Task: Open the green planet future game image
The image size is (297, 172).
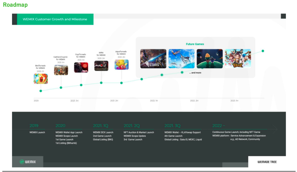Action: point(210,59)
